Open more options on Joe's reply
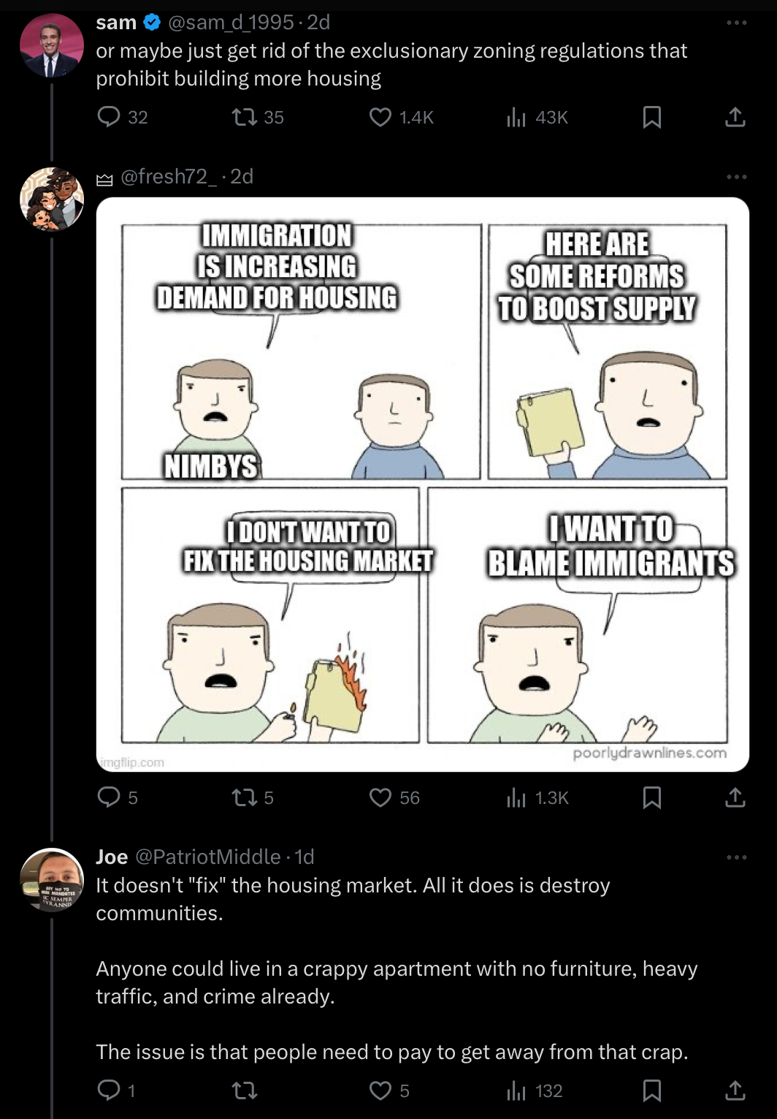 point(736,857)
